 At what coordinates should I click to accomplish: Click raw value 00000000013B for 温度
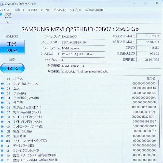pyautogui.click(x=144, y=88)
